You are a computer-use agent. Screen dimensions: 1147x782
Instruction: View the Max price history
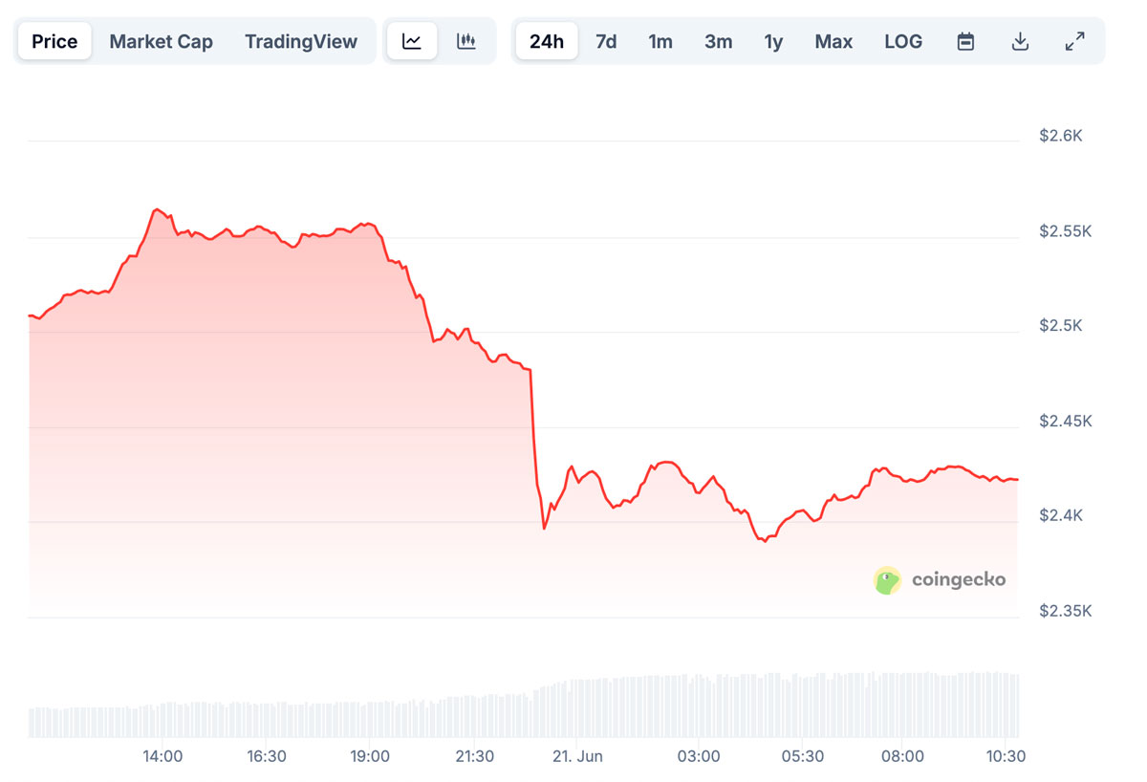pyautogui.click(x=833, y=41)
